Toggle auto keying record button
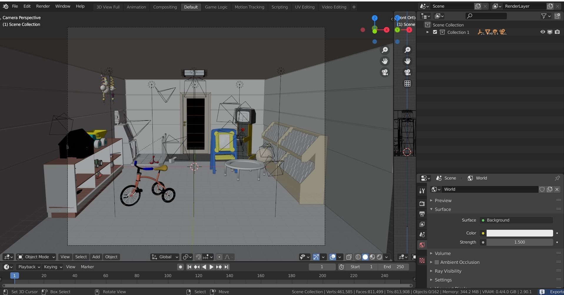This screenshot has width=564, height=295. [x=180, y=267]
